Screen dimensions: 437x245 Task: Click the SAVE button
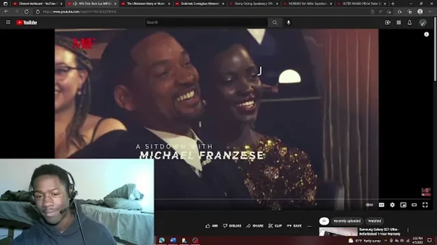[294, 226]
